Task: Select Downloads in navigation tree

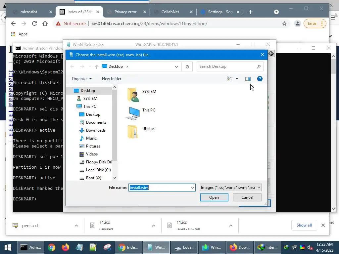Action: (x=95, y=130)
